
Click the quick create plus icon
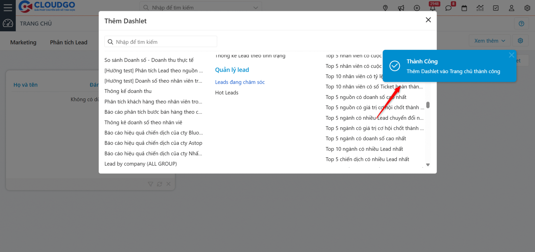point(417,8)
